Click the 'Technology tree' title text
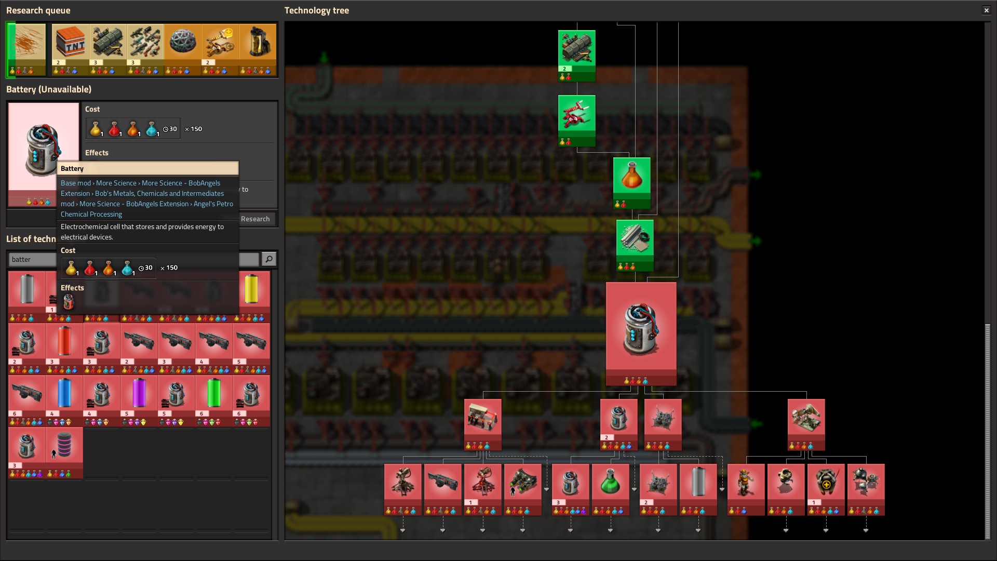The width and height of the screenshot is (997, 561). pos(317,10)
